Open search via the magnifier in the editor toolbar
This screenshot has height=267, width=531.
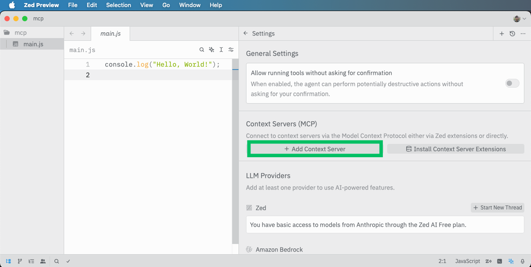202,50
